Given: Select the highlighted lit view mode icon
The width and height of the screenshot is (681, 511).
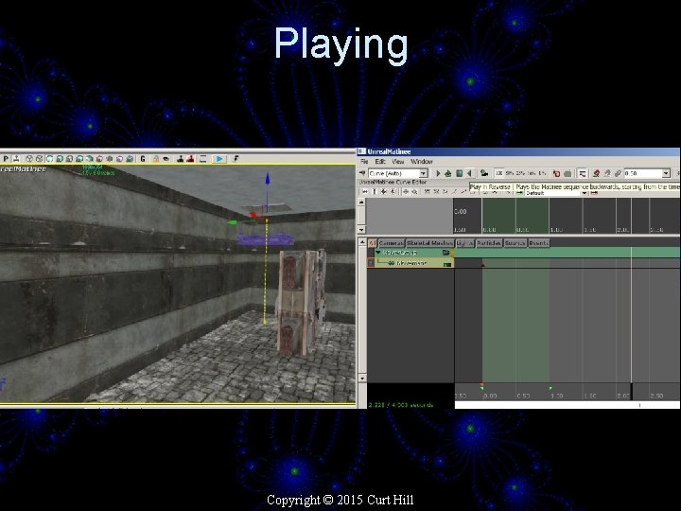Looking at the screenshot, I should (49, 159).
